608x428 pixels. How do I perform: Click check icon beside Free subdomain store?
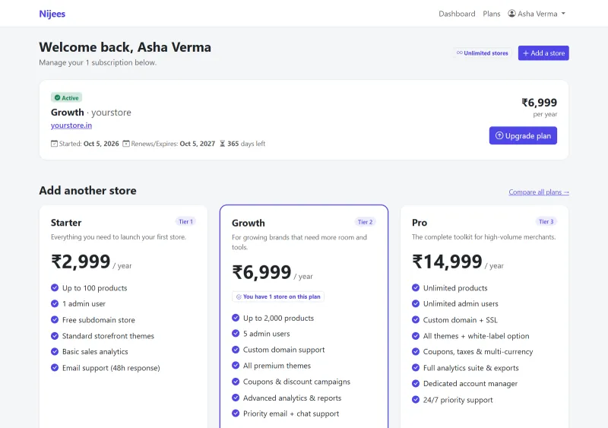55,320
